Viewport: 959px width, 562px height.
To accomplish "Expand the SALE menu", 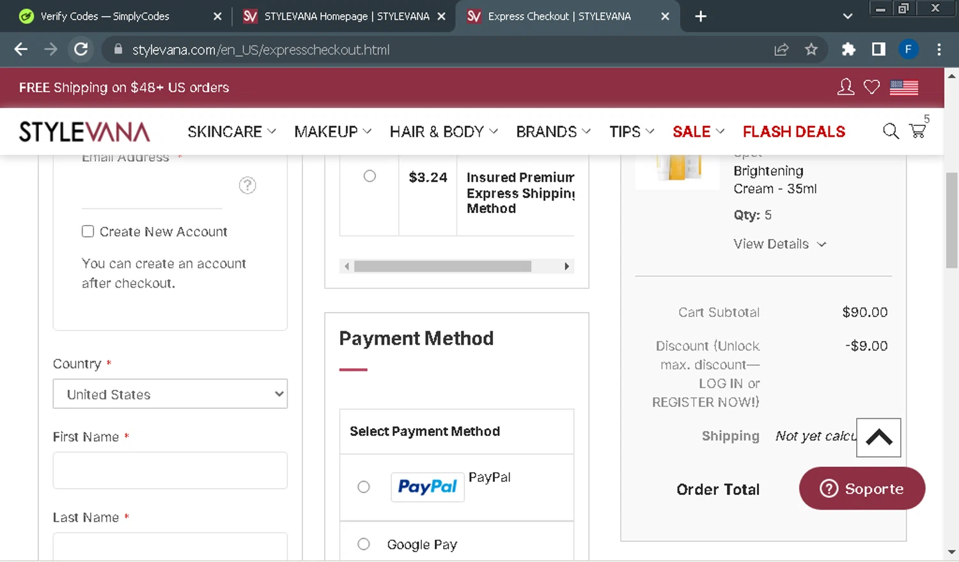I will pyautogui.click(x=698, y=132).
